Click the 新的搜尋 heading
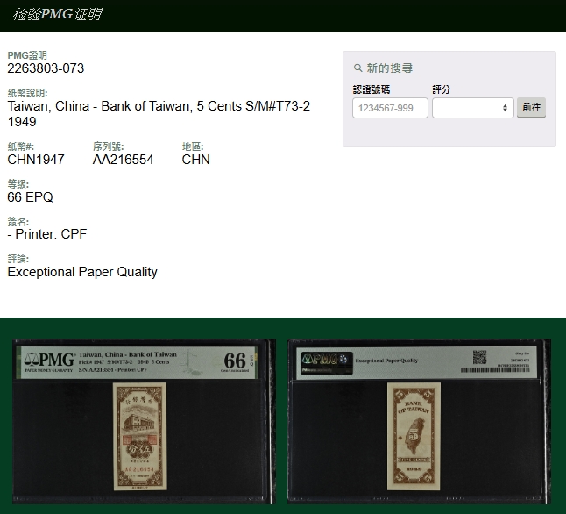Viewport: 566px width, 514px height. (x=390, y=68)
